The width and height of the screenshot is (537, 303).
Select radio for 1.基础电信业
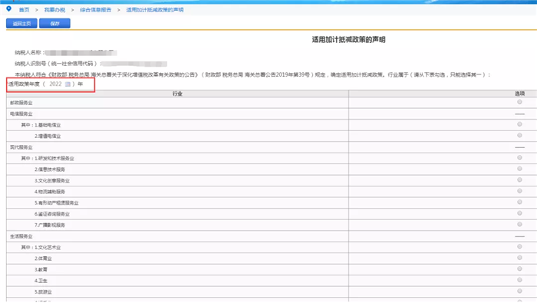point(519,124)
